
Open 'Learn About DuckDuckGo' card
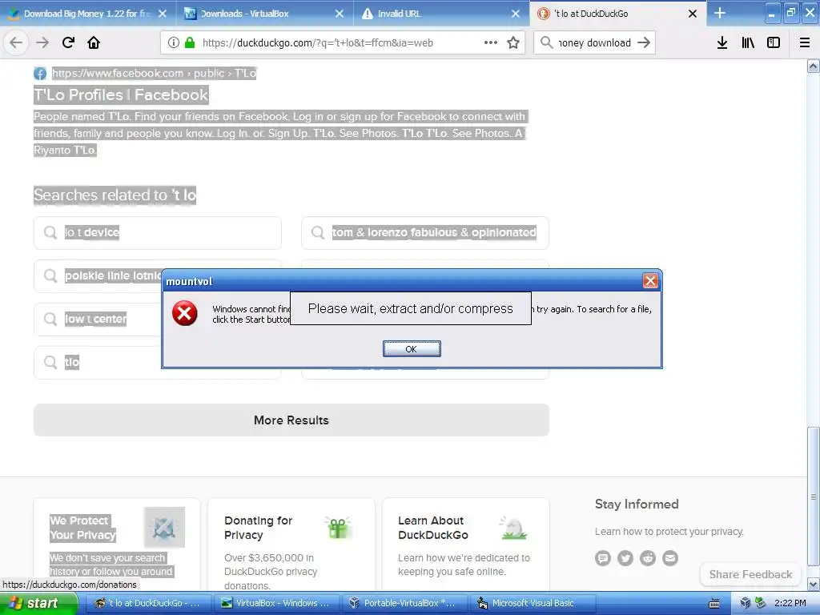point(465,544)
